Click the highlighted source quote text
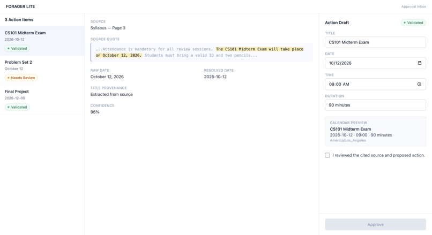 click(201, 52)
